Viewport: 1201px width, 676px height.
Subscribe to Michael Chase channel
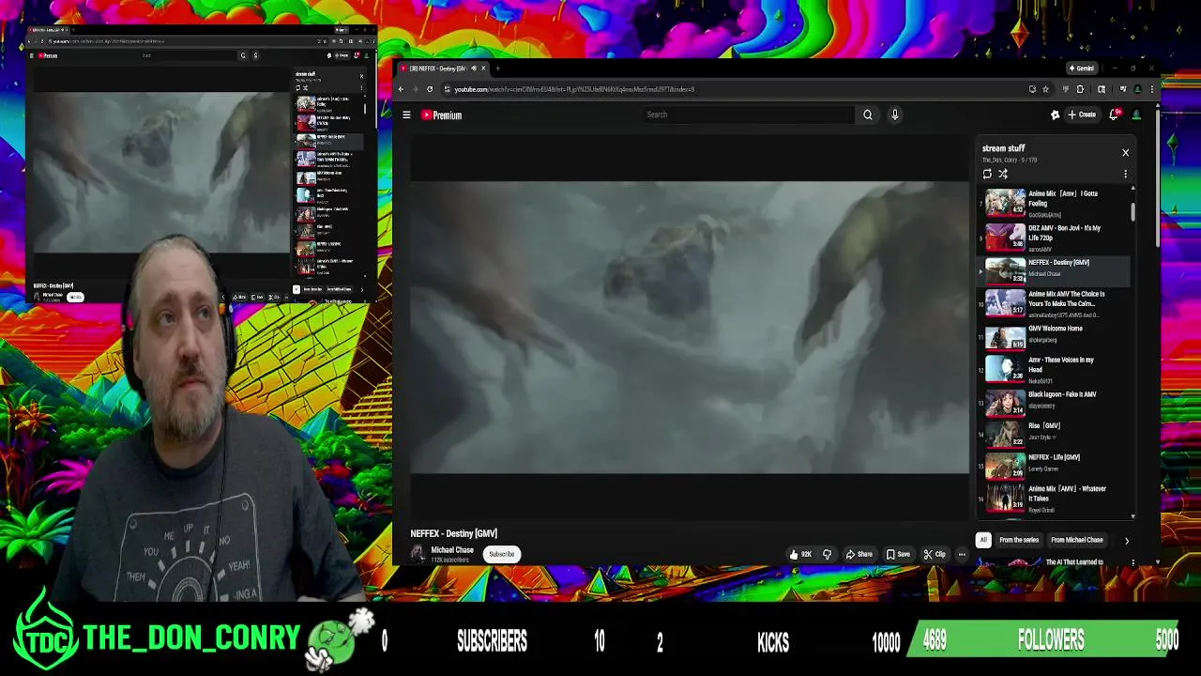point(502,554)
